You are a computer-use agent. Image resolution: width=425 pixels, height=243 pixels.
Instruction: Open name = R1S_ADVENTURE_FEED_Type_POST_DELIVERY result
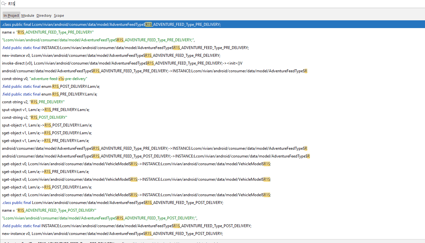[212, 210]
